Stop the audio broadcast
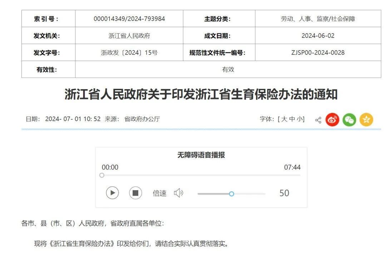This screenshot has width=386, height=263. pyautogui.click(x=135, y=193)
